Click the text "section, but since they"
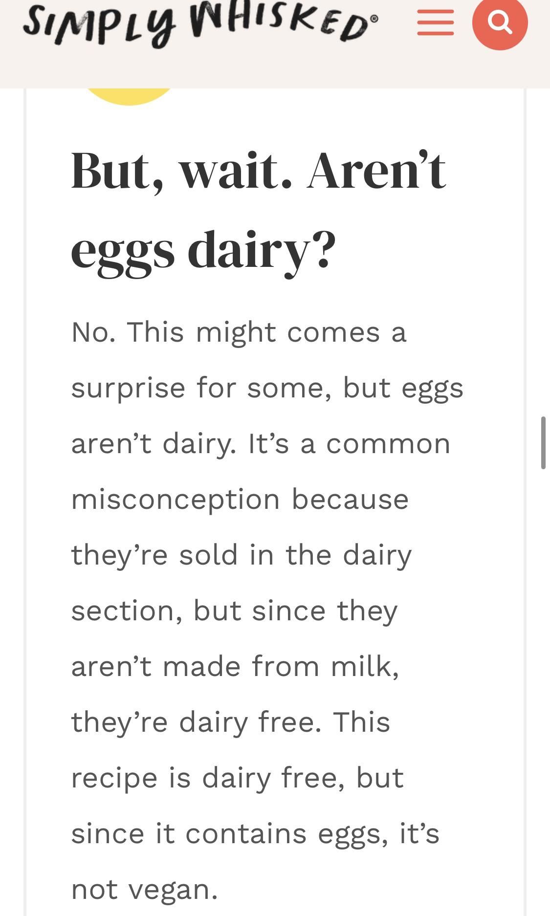550x916 pixels. coord(234,611)
